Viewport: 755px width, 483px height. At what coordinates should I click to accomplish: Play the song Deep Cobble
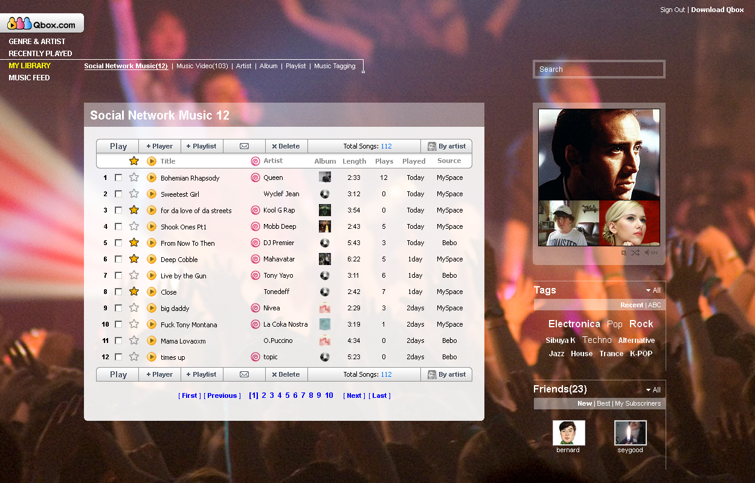point(152,259)
